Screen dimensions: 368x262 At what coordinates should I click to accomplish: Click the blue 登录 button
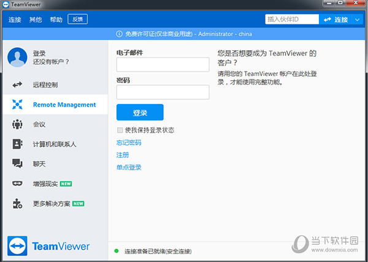(x=140, y=113)
